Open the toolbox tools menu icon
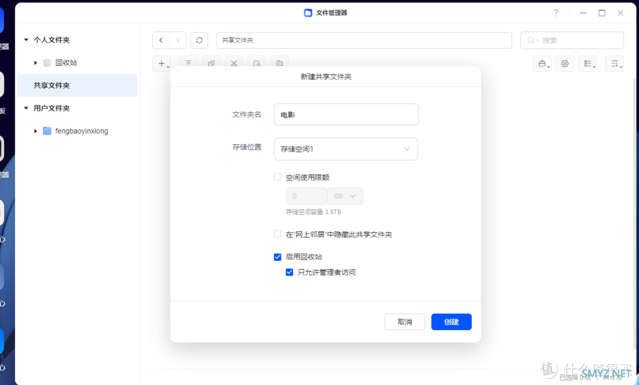Viewport: 639px width, 385px height. point(543,63)
